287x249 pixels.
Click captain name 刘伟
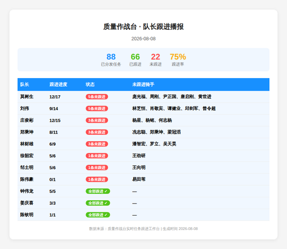pos(25,108)
